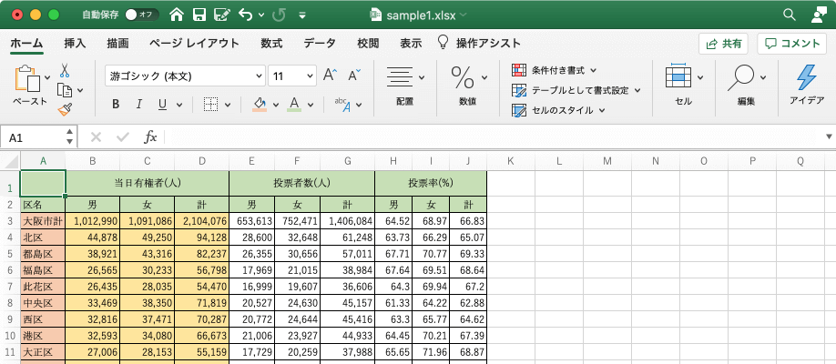Open the font size dropdown

coord(310,76)
